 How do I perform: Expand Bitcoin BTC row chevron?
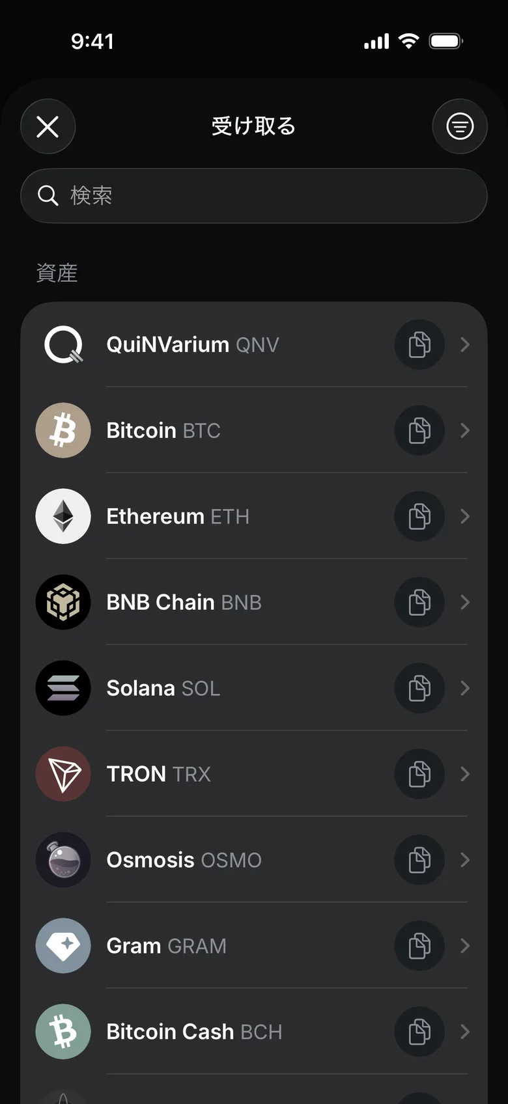tap(465, 430)
